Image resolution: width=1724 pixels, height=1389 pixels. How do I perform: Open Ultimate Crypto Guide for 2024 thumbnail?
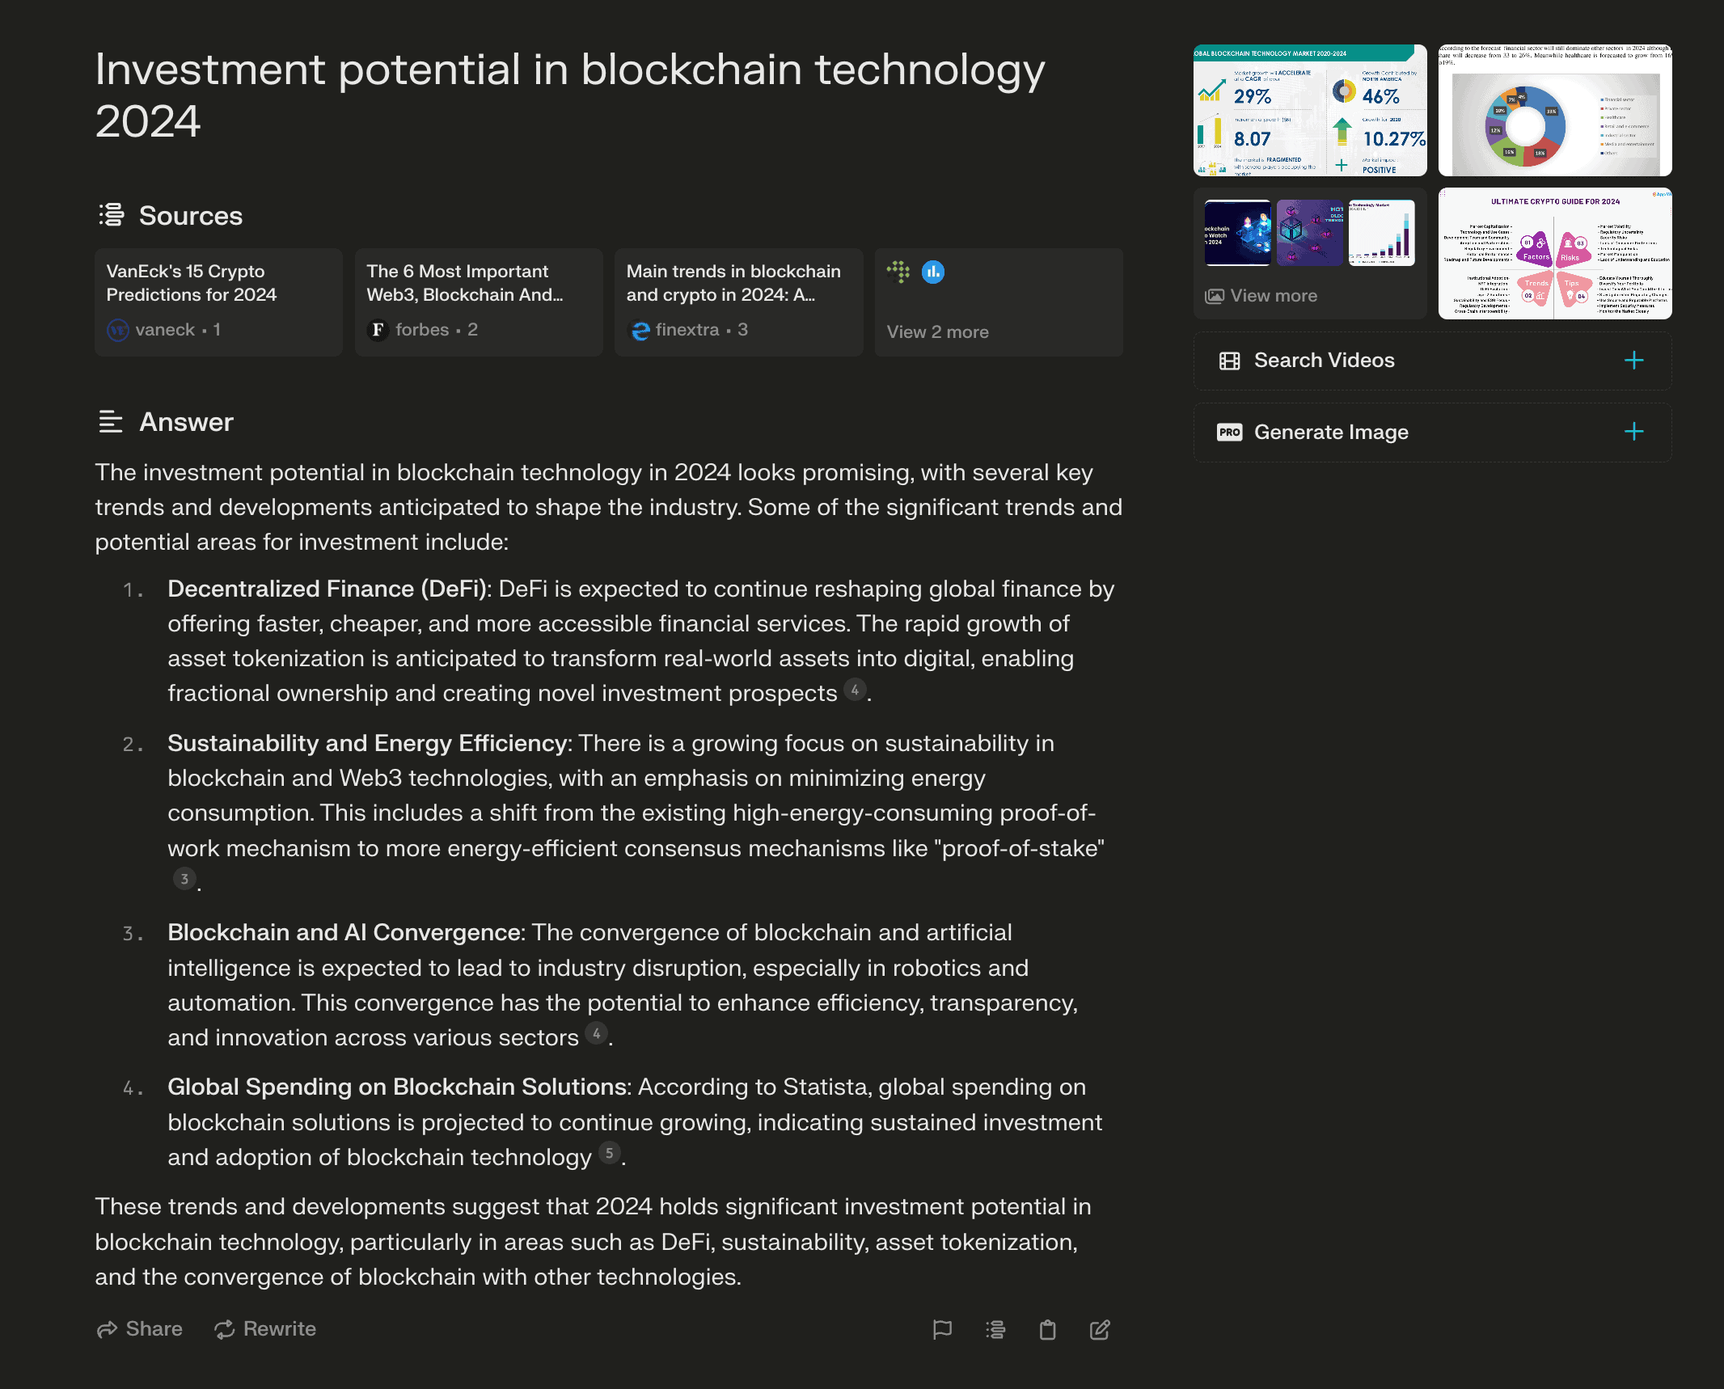point(1555,254)
